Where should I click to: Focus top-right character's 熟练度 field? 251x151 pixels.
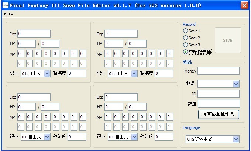[x=164, y=74]
